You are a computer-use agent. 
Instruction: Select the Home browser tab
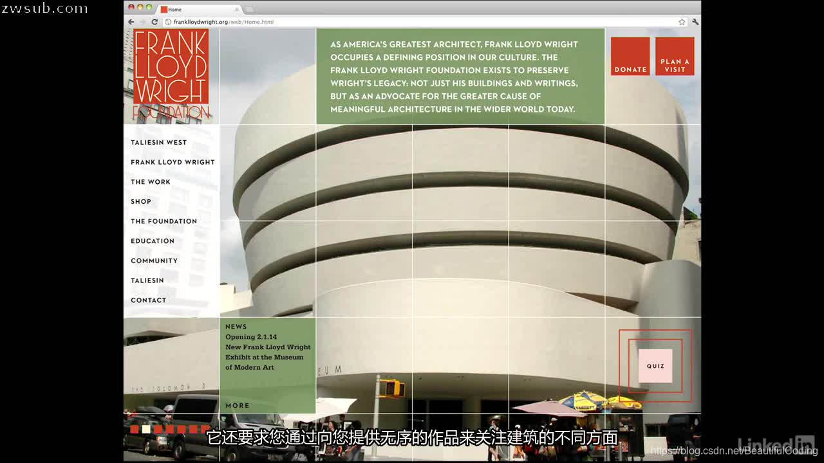click(x=200, y=10)
